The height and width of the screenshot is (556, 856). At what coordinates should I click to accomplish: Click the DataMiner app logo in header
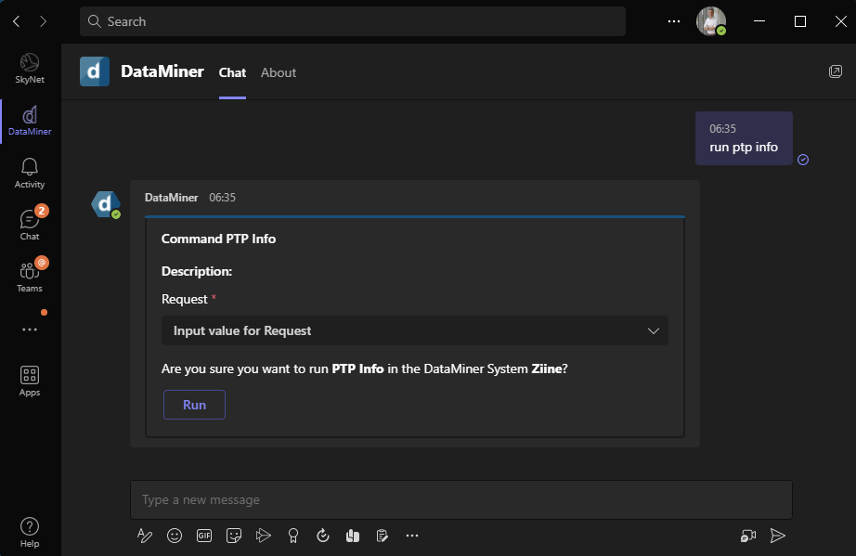95,71
